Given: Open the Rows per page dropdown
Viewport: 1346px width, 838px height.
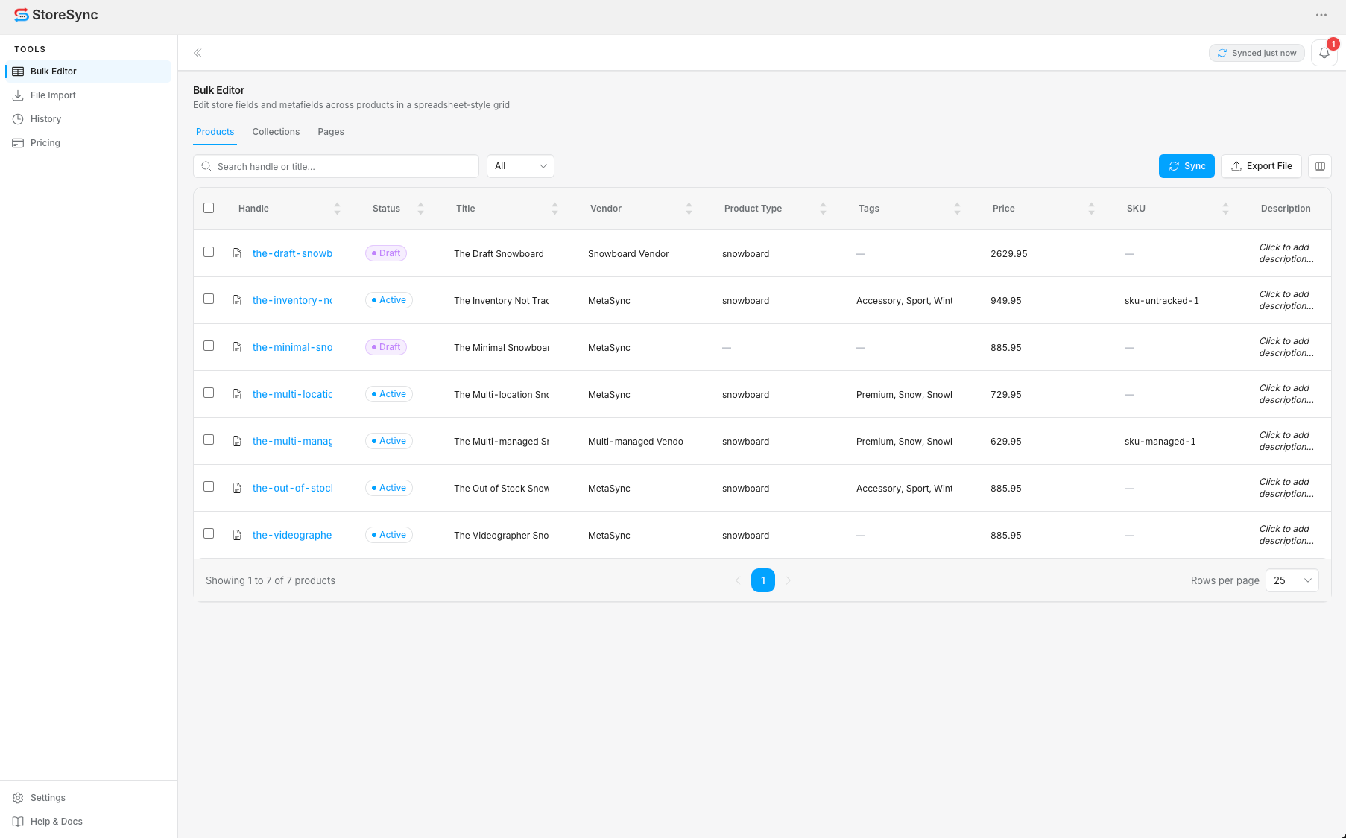Looking at the screenshot, I should click(1292, 580).
